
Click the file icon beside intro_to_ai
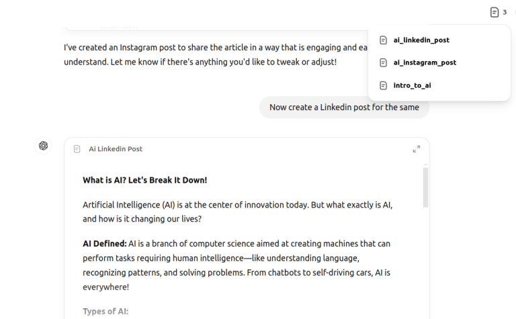[x=383, y=85]
